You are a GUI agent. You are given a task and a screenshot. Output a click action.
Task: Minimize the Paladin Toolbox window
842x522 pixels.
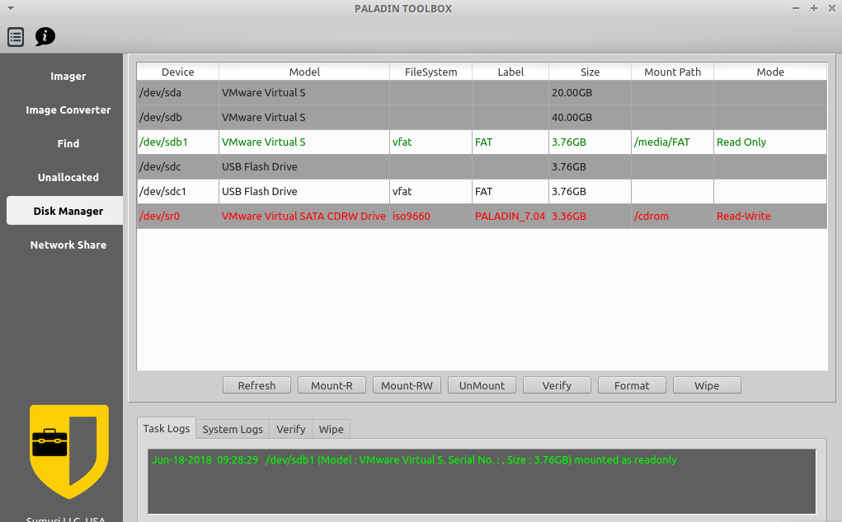point(796,8)
